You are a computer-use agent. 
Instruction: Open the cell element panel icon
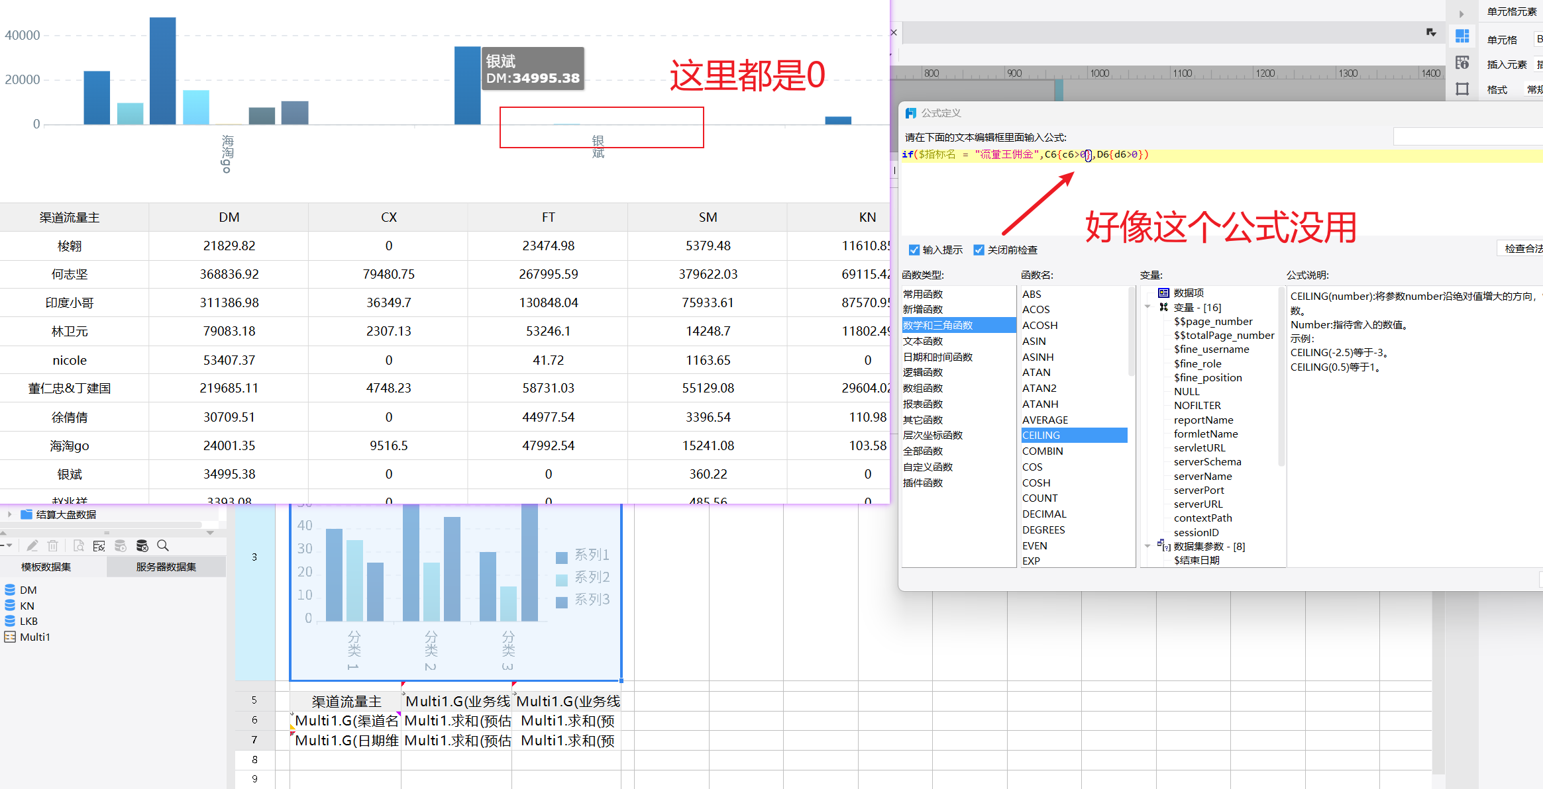1462,36
